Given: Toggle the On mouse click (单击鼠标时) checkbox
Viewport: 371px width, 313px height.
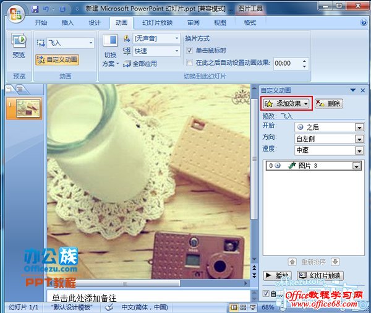Looking at the screenshot, I should tap(190, 50).
